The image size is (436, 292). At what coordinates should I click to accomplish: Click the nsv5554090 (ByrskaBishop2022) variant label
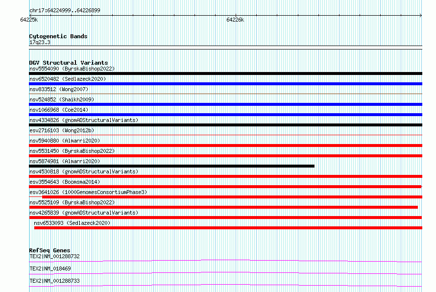click(x=72, y=69)
